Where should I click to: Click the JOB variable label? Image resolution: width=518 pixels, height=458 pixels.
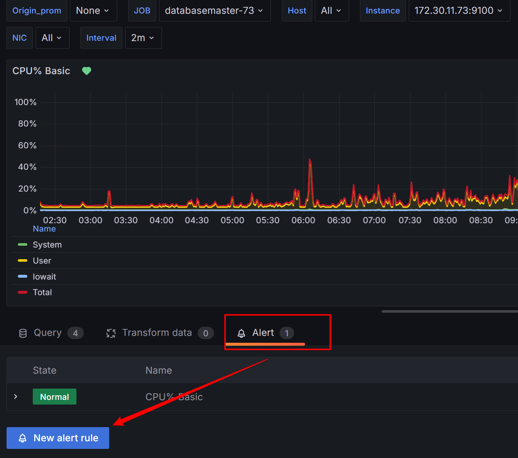pyautogui.click(x=142, y=11)
